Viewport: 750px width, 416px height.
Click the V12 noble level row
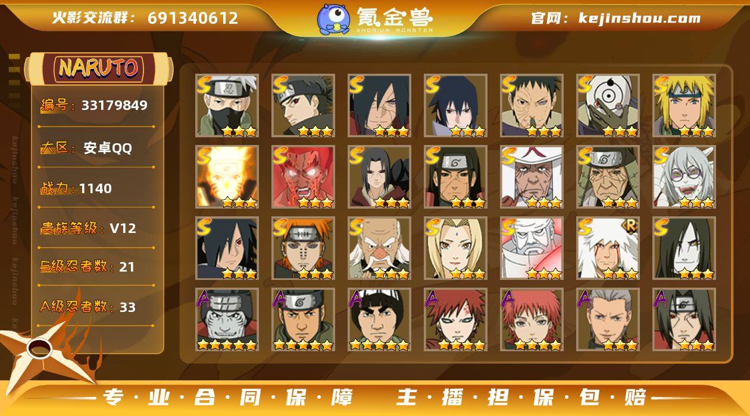96,228
